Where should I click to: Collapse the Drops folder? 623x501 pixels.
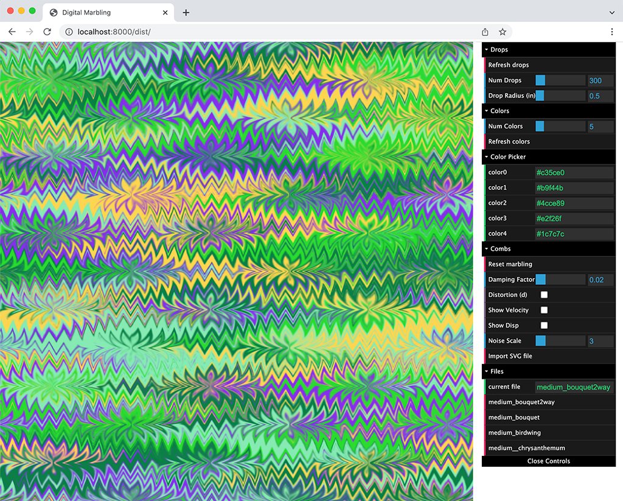point(549,49)
